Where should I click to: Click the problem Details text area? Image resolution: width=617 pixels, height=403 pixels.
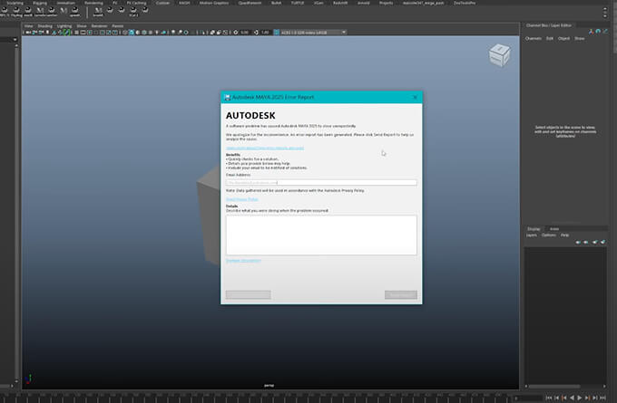(320, 235)
